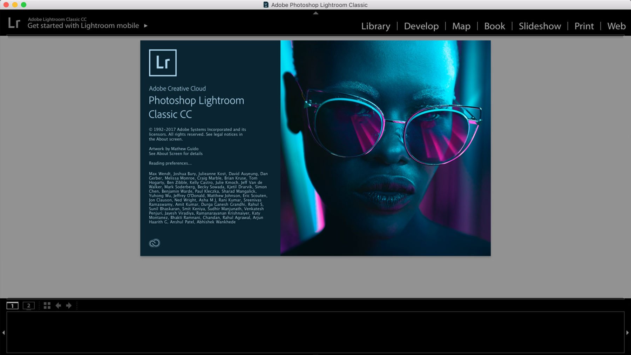631x355 pixels.
Task: Click the red close window button
Action: coord(6,5)
